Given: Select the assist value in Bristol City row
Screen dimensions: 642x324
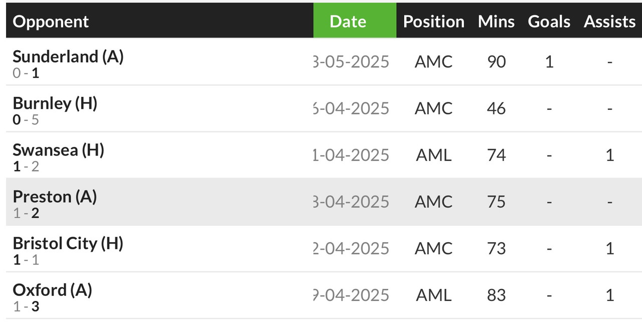Looking at the screenshot, I should pyautogui.click(x=609, y=248).
